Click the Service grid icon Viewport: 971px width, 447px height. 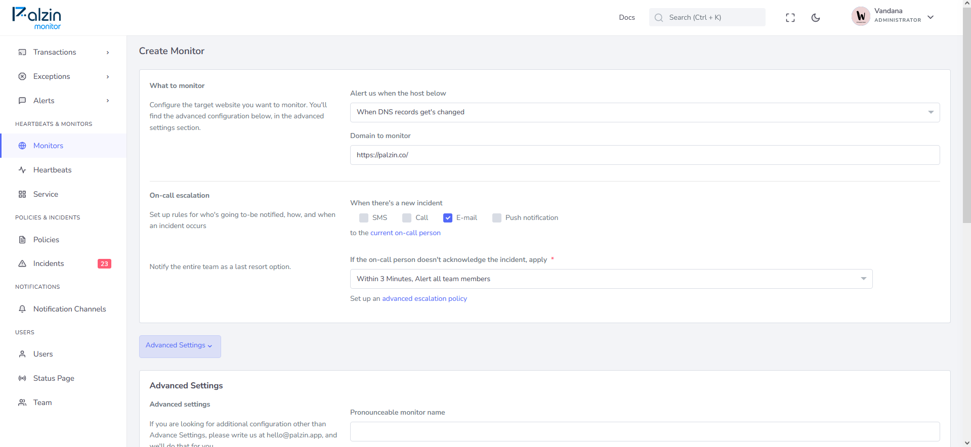(22, 194)
